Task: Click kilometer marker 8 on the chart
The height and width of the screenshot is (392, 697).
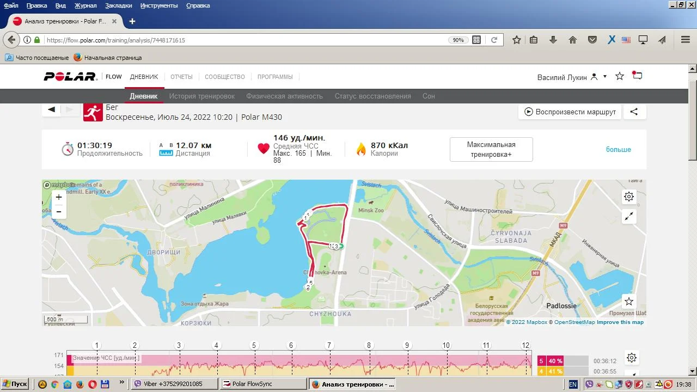Action: (369, 345)
